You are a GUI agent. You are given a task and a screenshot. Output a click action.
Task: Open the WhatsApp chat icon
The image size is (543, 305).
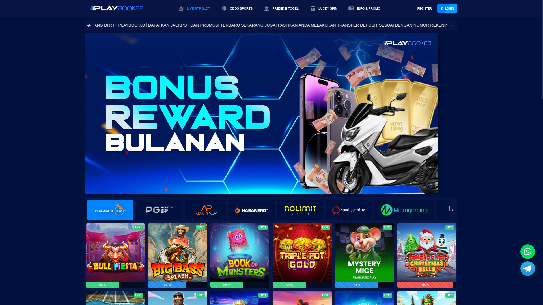coord(527,251)
